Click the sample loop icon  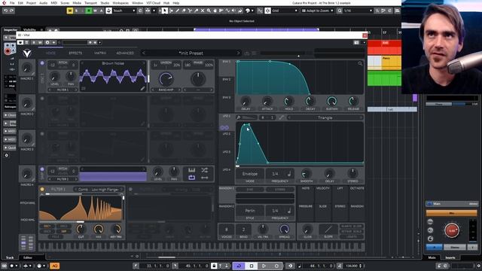pyautogui.click(x=191, y=178)
